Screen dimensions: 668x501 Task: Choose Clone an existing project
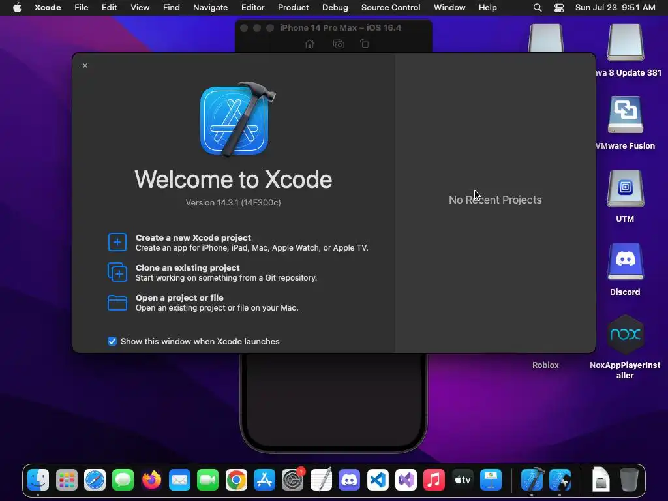[212, 272]
